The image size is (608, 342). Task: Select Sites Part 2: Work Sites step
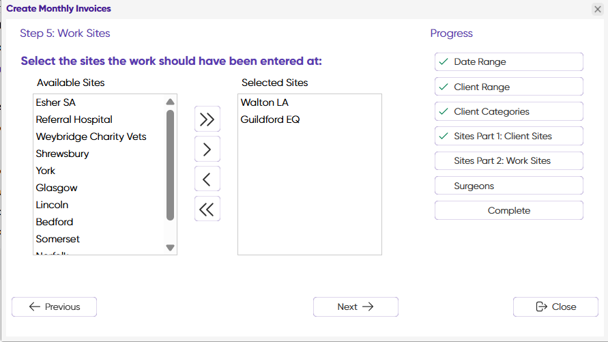[x=509, y=160]
